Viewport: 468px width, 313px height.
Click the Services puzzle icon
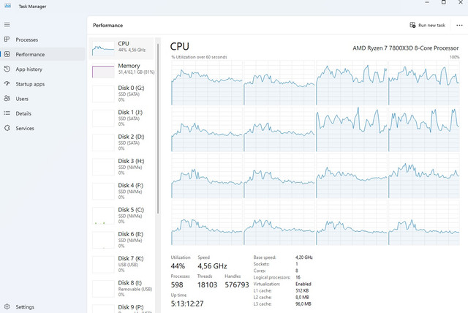pos(7,128)
